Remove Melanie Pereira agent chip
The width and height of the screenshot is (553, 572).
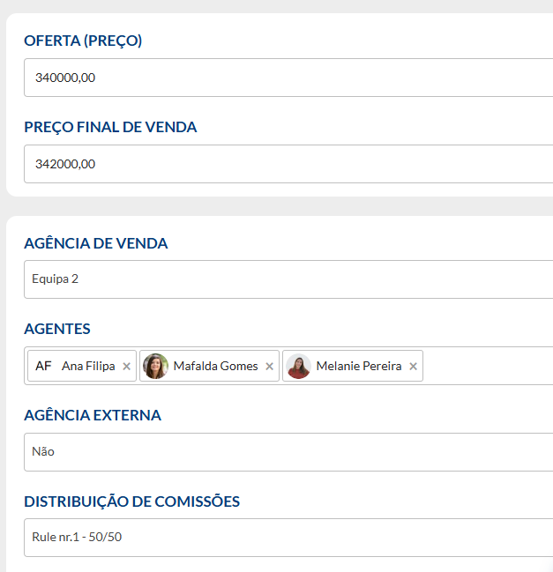(413, 367)
